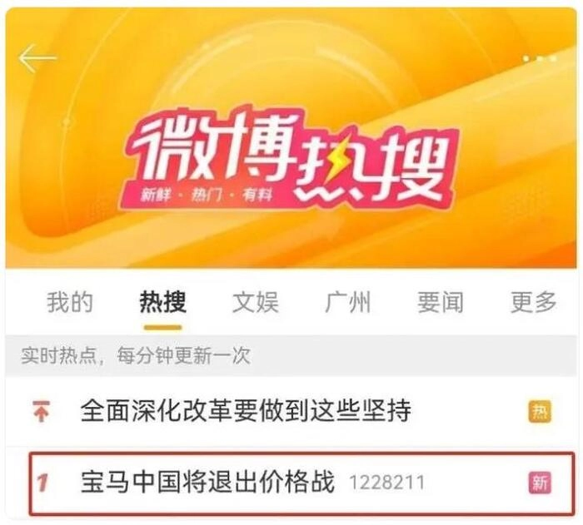Open the 要闻 tab

click(441, 302)
